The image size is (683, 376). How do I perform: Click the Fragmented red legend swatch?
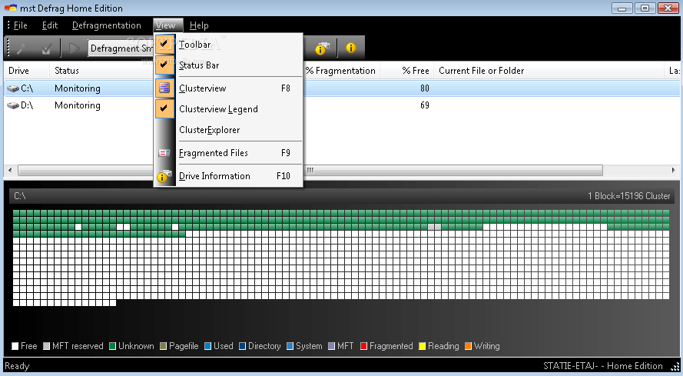(363, 346)
